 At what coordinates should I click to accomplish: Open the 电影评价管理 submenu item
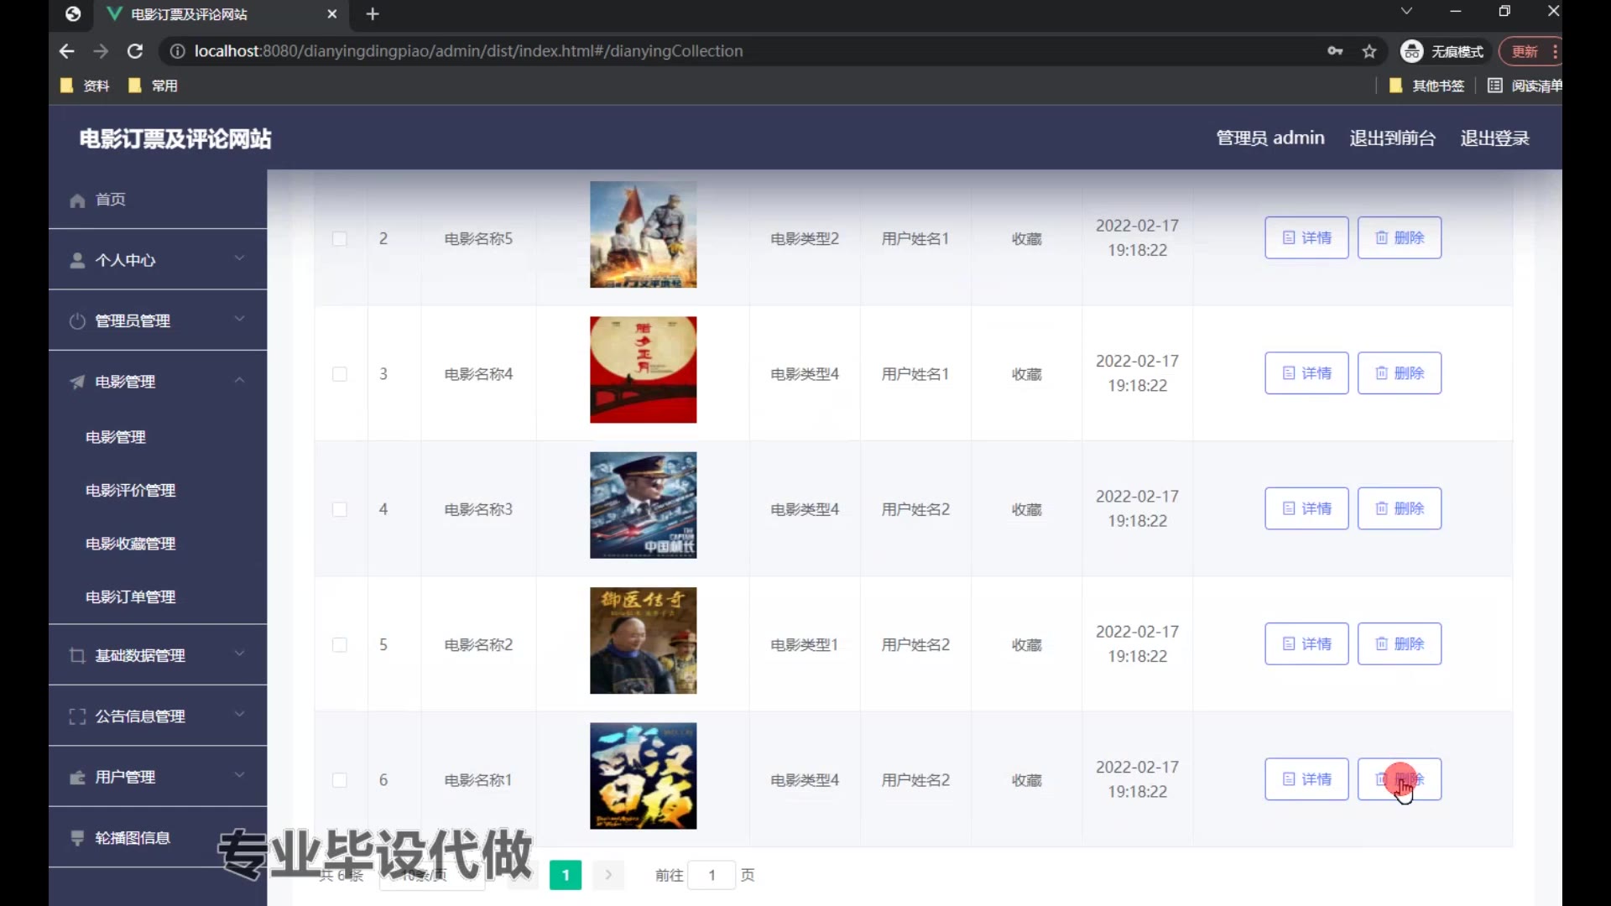click(130, 491)
